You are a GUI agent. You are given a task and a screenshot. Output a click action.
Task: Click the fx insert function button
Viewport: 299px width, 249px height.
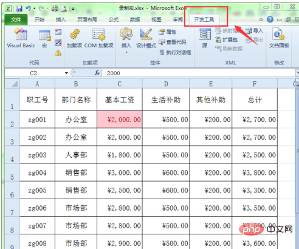97,73
